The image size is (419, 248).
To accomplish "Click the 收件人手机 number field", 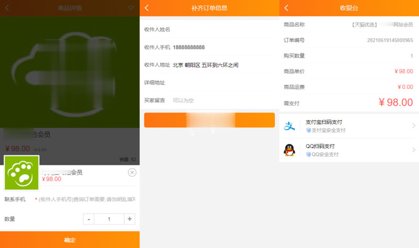I will pyautogui.click(x=223, y=47).
